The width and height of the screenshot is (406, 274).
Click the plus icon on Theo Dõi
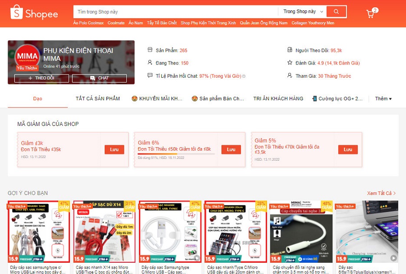[30, 78]
